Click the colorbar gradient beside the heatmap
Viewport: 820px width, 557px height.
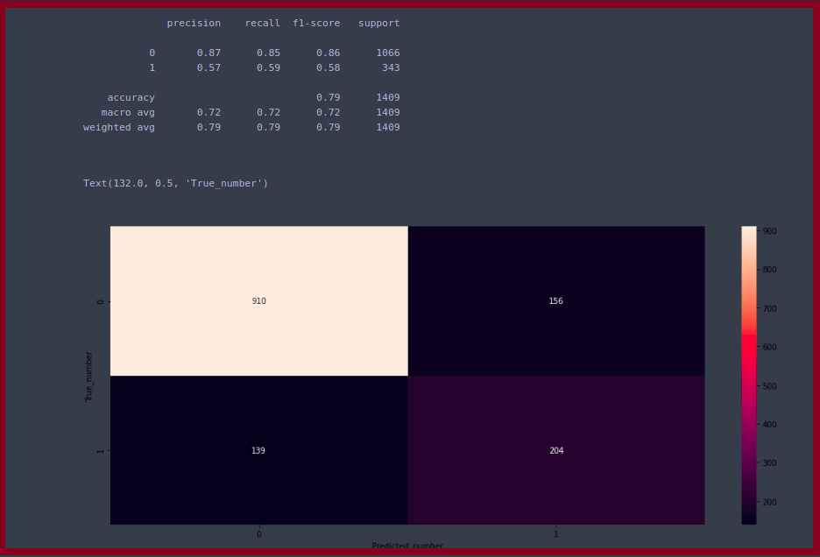tap(748, 375)
